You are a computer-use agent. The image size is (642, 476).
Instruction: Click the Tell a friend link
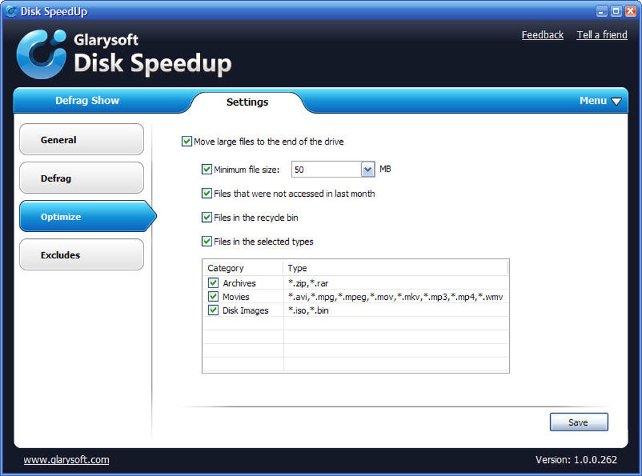(x=602, y=35)
